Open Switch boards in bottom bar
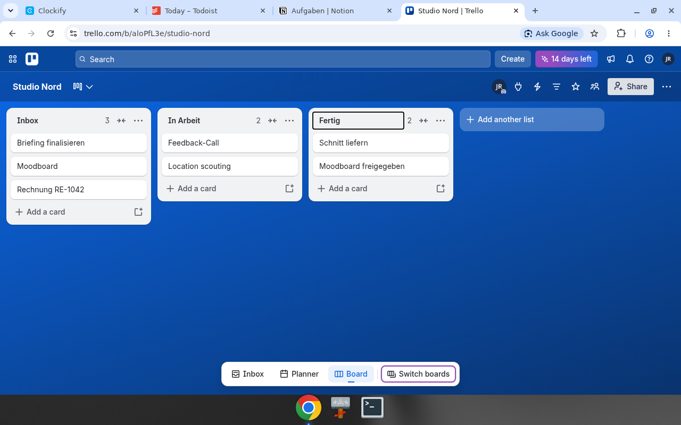Screen dimensions: 681x425 (x=419, y=374)
